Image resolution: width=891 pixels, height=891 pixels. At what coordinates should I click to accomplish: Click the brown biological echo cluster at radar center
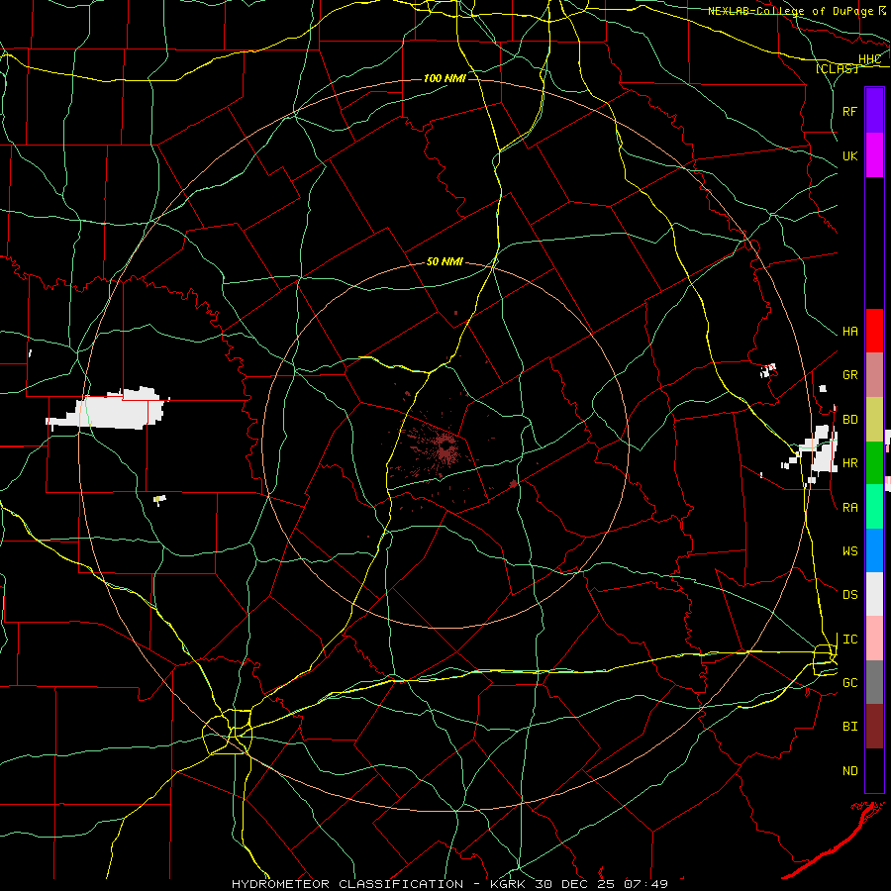point(444,447)
